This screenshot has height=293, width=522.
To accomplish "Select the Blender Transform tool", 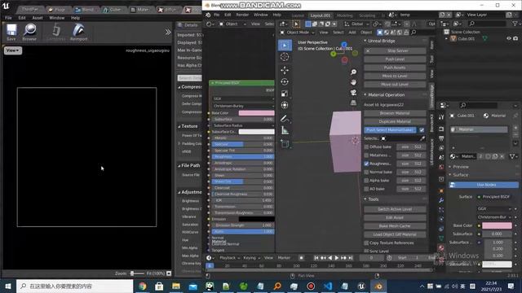I will click(x=285, y=105).
